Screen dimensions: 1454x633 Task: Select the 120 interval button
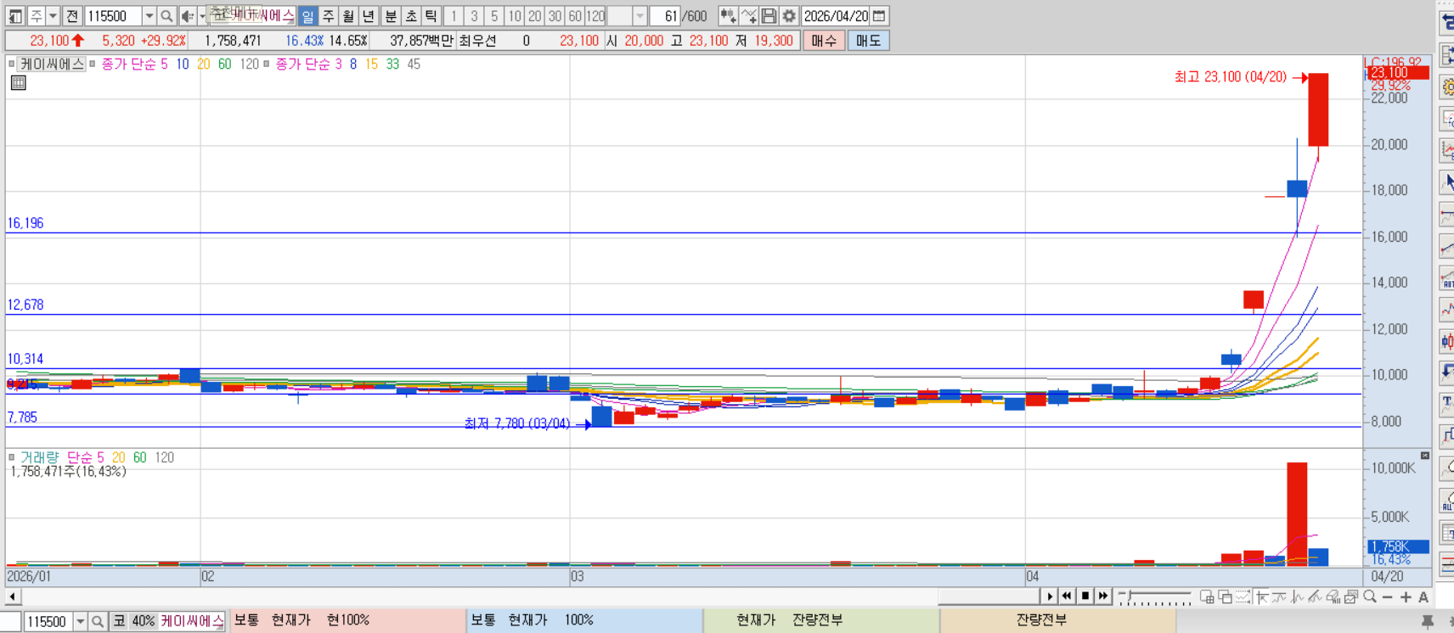point(595,16)
